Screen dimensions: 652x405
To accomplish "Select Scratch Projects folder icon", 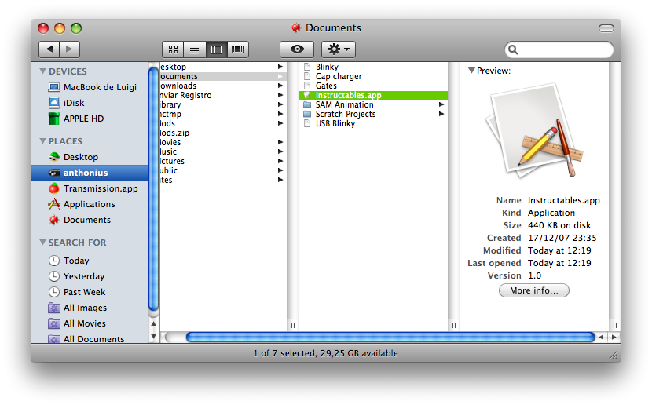I will (x=307, y=114).
